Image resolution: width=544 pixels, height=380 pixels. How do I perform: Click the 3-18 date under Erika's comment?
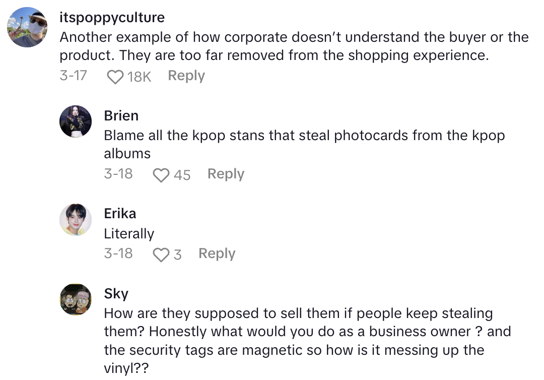tap(118, 254)
